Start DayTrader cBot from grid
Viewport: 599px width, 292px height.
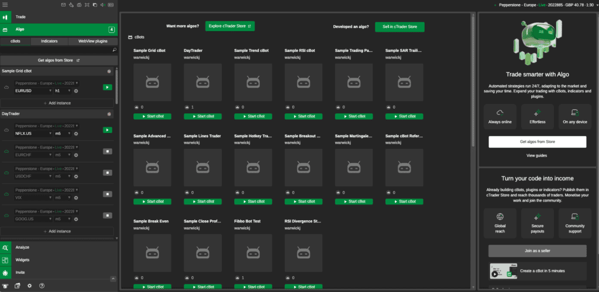coord(202,116)
